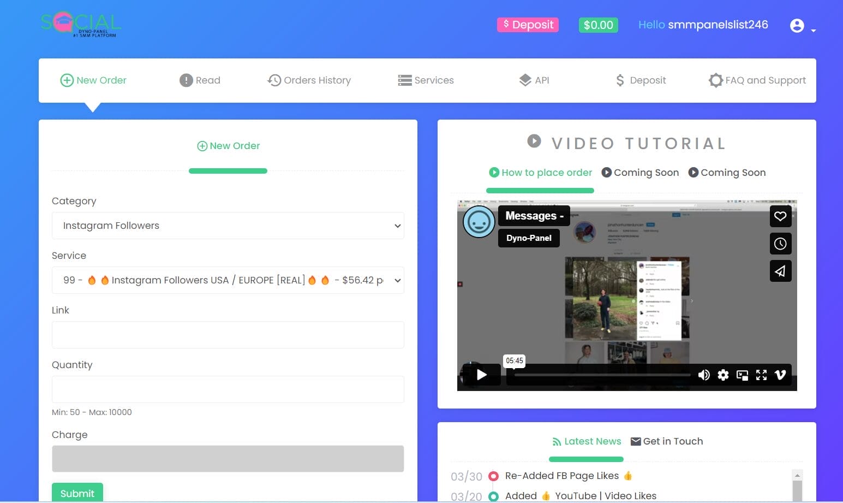Image resolution: width=843 pixels, height=503 pixels.
Task: Click the Social Dyno-Panel logo
Action: (81, 25)
